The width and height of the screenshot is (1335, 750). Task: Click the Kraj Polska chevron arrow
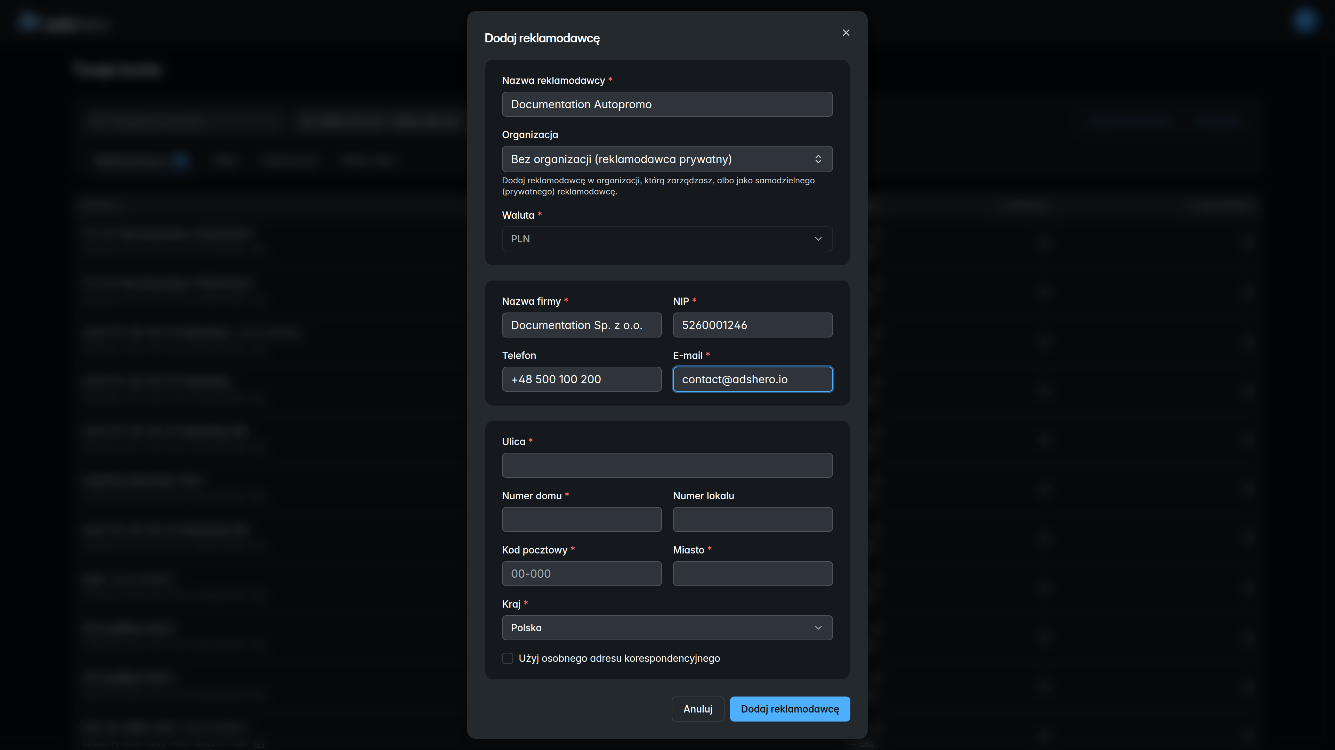coord(818,627)
